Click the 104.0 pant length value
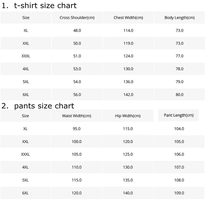The image size is (205, 199). tap(179, 129)
